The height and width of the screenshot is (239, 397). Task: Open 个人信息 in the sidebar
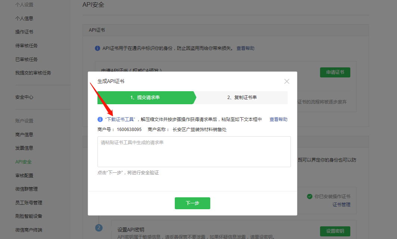tap(24, 18)
